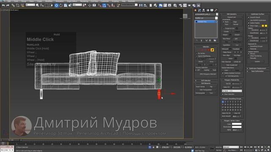The height and width of the screenshot is (152, 271).
Task: Select the Polygon sub-object level icon
Action: pos(209,50)
